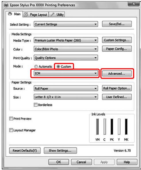141x170 pixels.
Task: Open the Page Layout tab
Action: (36, 14)
